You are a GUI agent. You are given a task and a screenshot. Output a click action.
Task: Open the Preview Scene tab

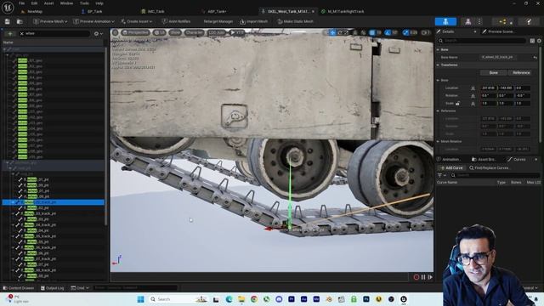pyautogui.click(x=501, y=31)
